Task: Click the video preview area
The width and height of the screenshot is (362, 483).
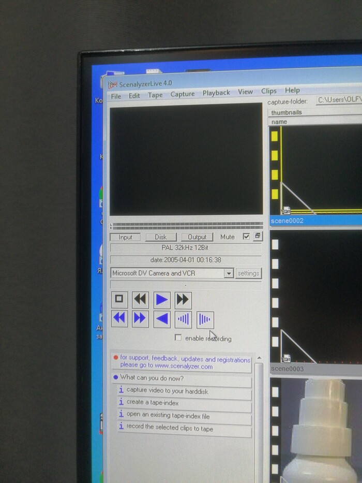Action: [x=186, y=159]
